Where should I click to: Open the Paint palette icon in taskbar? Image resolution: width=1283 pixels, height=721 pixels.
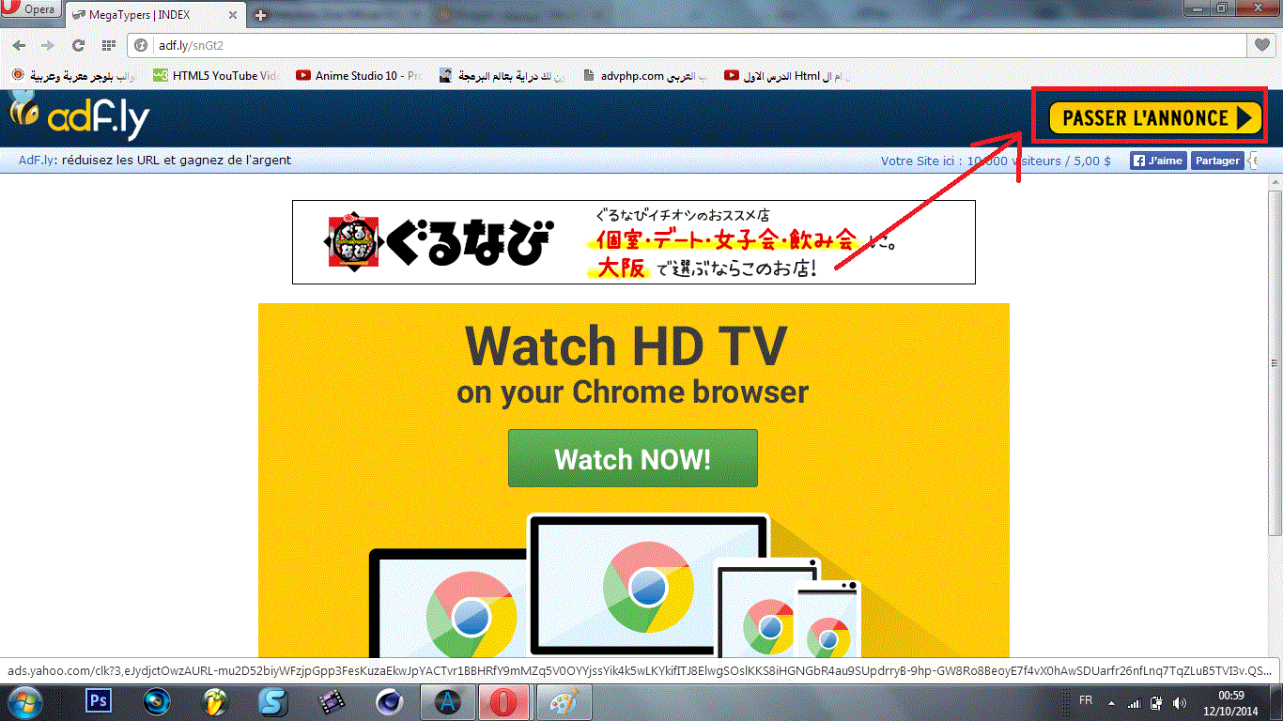click(564, 701)
